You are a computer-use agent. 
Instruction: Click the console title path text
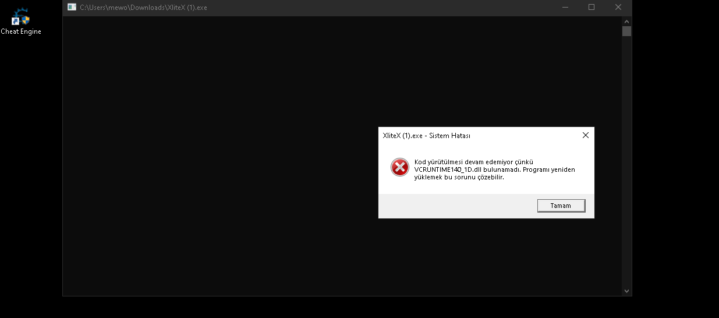pyautogui.click(x=143, y=8)
